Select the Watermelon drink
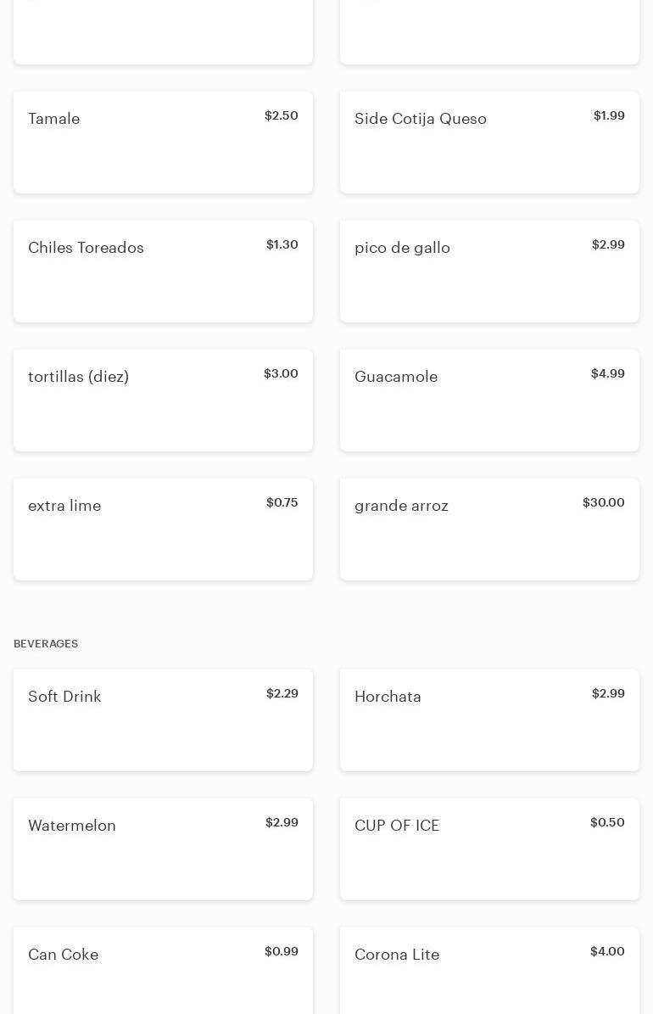Screen dimensions: 653x1014 (x=163, y=849)
